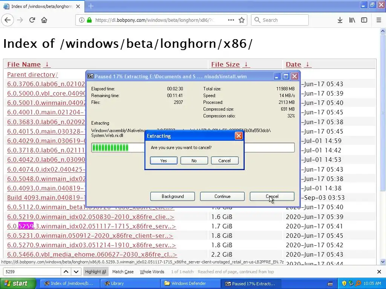Screen dimensions: 386x289
Task: Show site information via the info icon
Action: tap(81, 20)
